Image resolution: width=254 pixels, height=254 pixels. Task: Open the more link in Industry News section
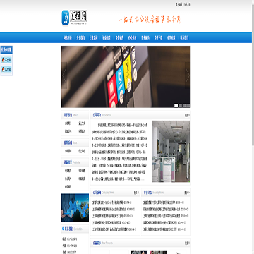click(187, 193)
